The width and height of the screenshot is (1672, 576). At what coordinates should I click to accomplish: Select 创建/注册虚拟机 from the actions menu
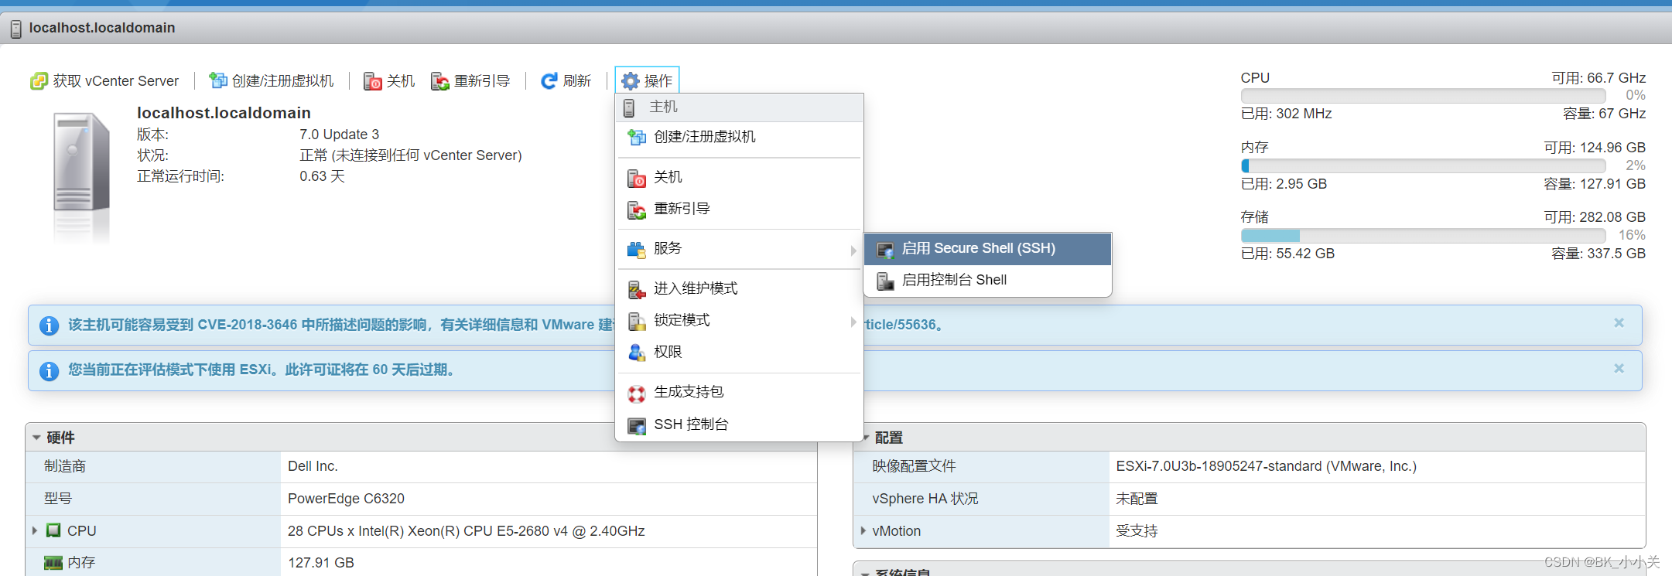tap(739, 137)
